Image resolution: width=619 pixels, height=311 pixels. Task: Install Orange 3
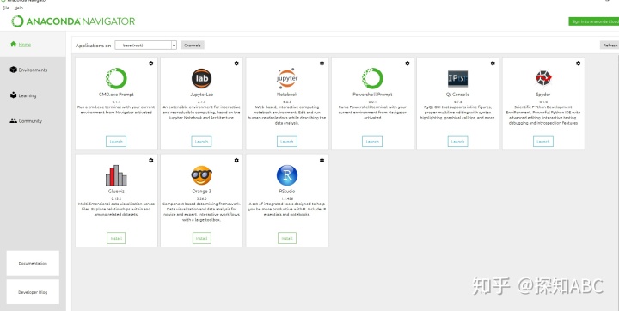pos(202,238)
